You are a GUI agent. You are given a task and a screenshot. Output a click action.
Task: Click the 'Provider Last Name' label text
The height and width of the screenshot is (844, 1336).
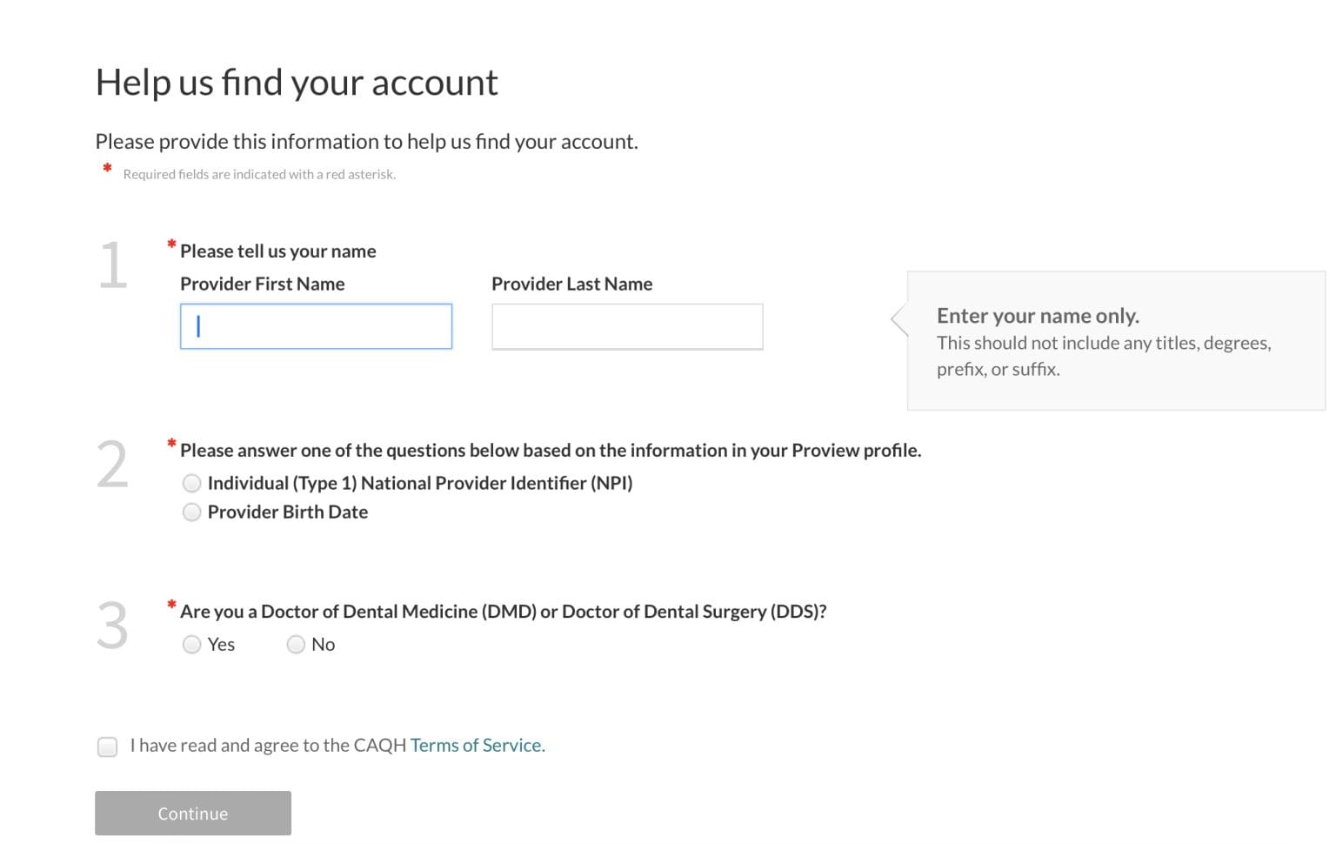(571, 285)
